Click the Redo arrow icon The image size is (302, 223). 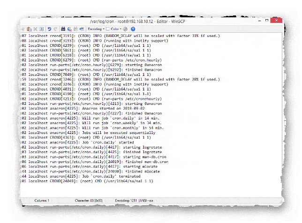click(55, 29)
